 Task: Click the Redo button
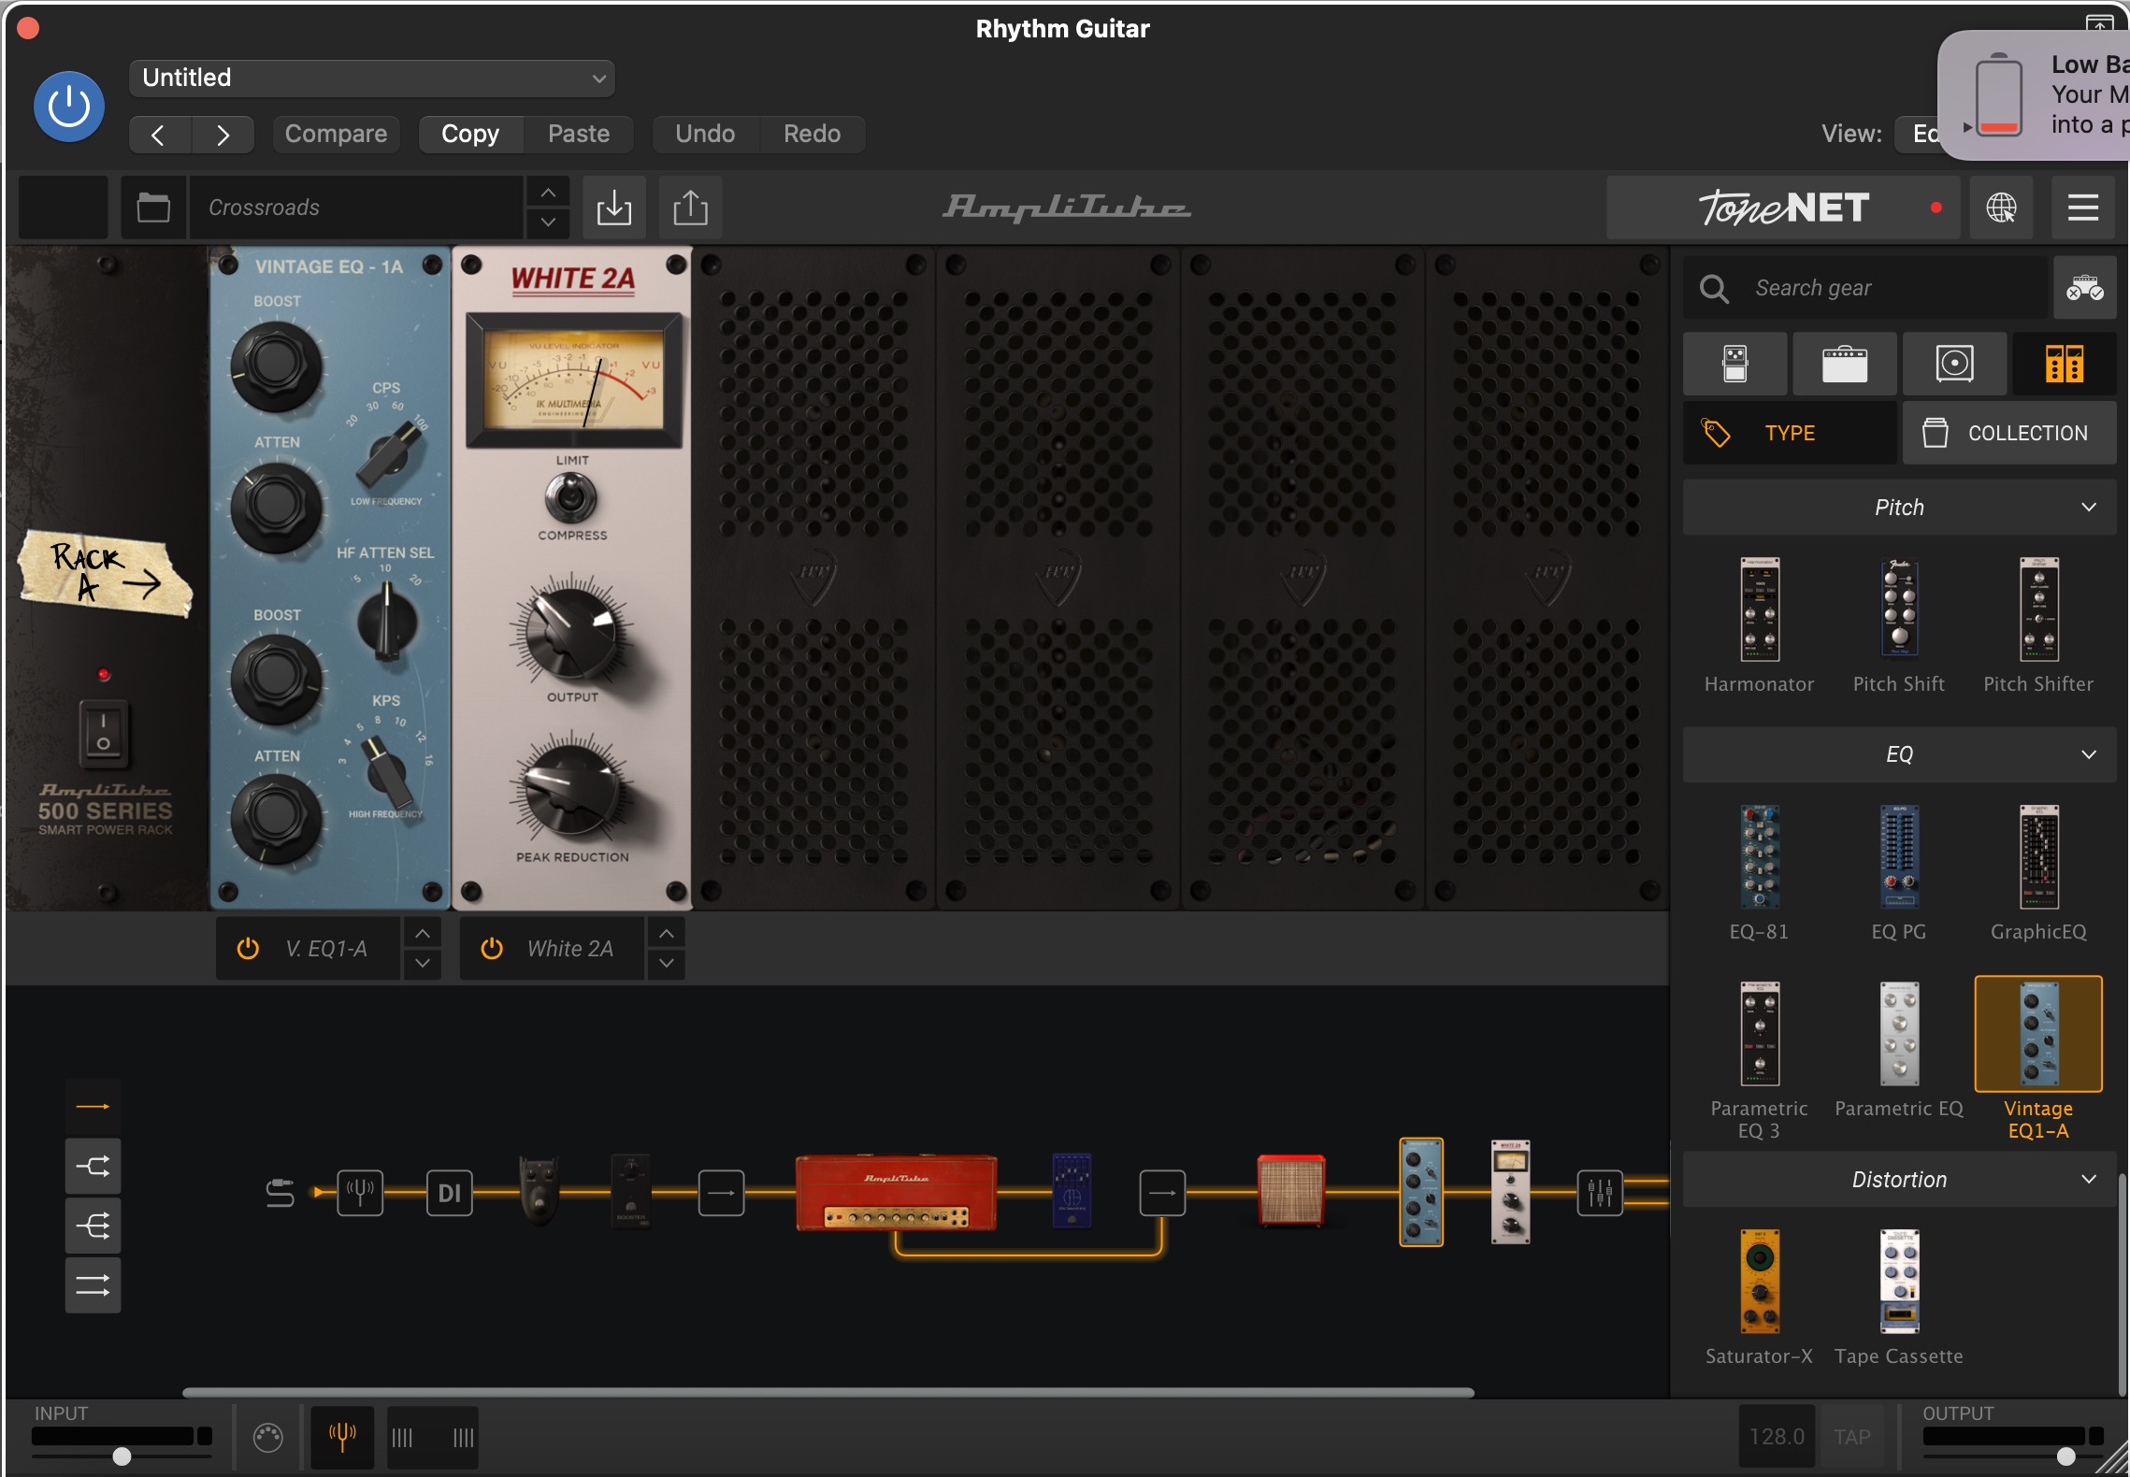click(x=812, y=135)
